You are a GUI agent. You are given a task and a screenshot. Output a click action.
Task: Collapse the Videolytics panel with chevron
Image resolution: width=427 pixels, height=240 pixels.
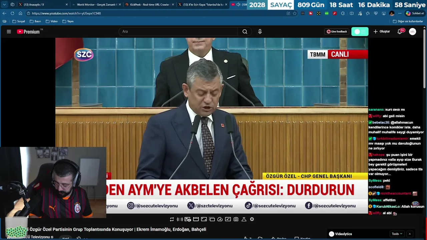point(410,234)
